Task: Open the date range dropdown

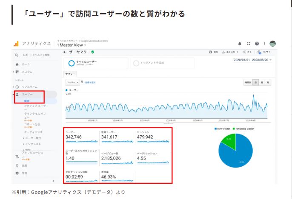Action: pos(252,60)
